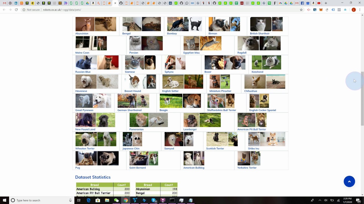Open the Bengal breed link
Viewport: 364px width, 204px height.
pyautogui.click(x=126, y=33)
